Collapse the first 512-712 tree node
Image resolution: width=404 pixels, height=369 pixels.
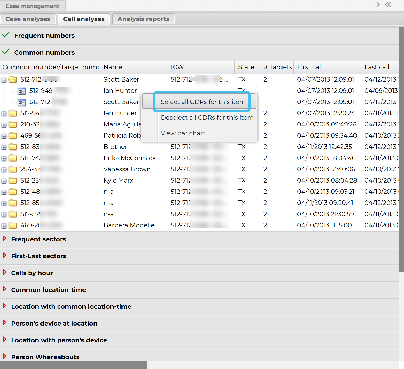point(4,80)
